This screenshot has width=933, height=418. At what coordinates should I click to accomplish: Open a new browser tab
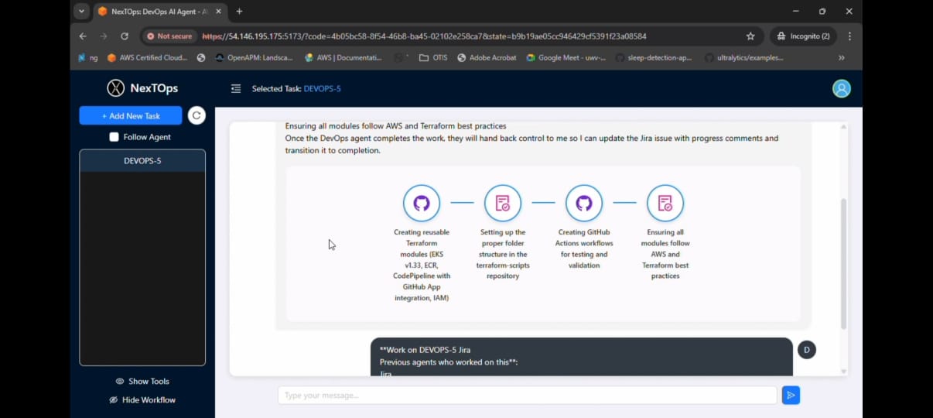(239, 12)
